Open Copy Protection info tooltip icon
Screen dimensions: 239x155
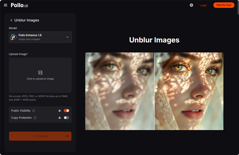[x=35, y=118]
